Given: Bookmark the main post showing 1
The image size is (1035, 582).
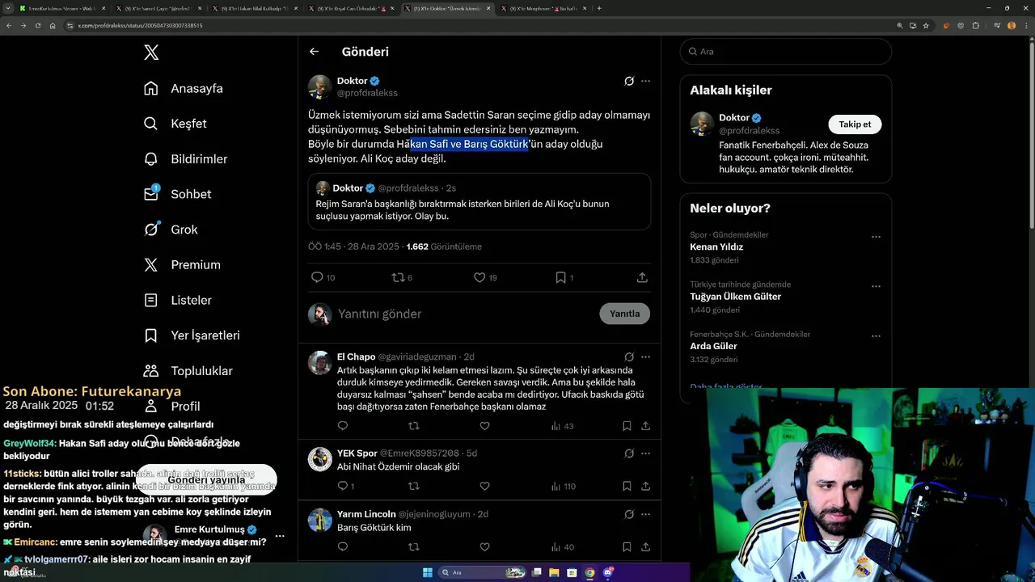Looking at the screenshot, I should (x=561, y=277).
